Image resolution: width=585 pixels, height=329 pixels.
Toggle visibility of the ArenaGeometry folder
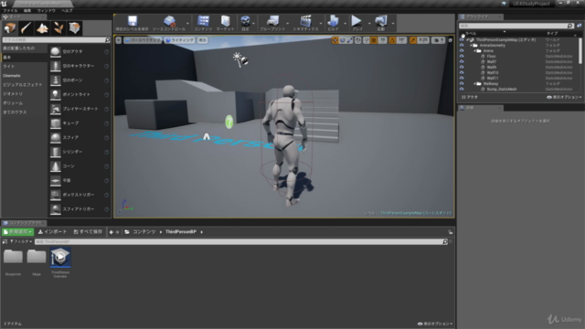(462, 46)
